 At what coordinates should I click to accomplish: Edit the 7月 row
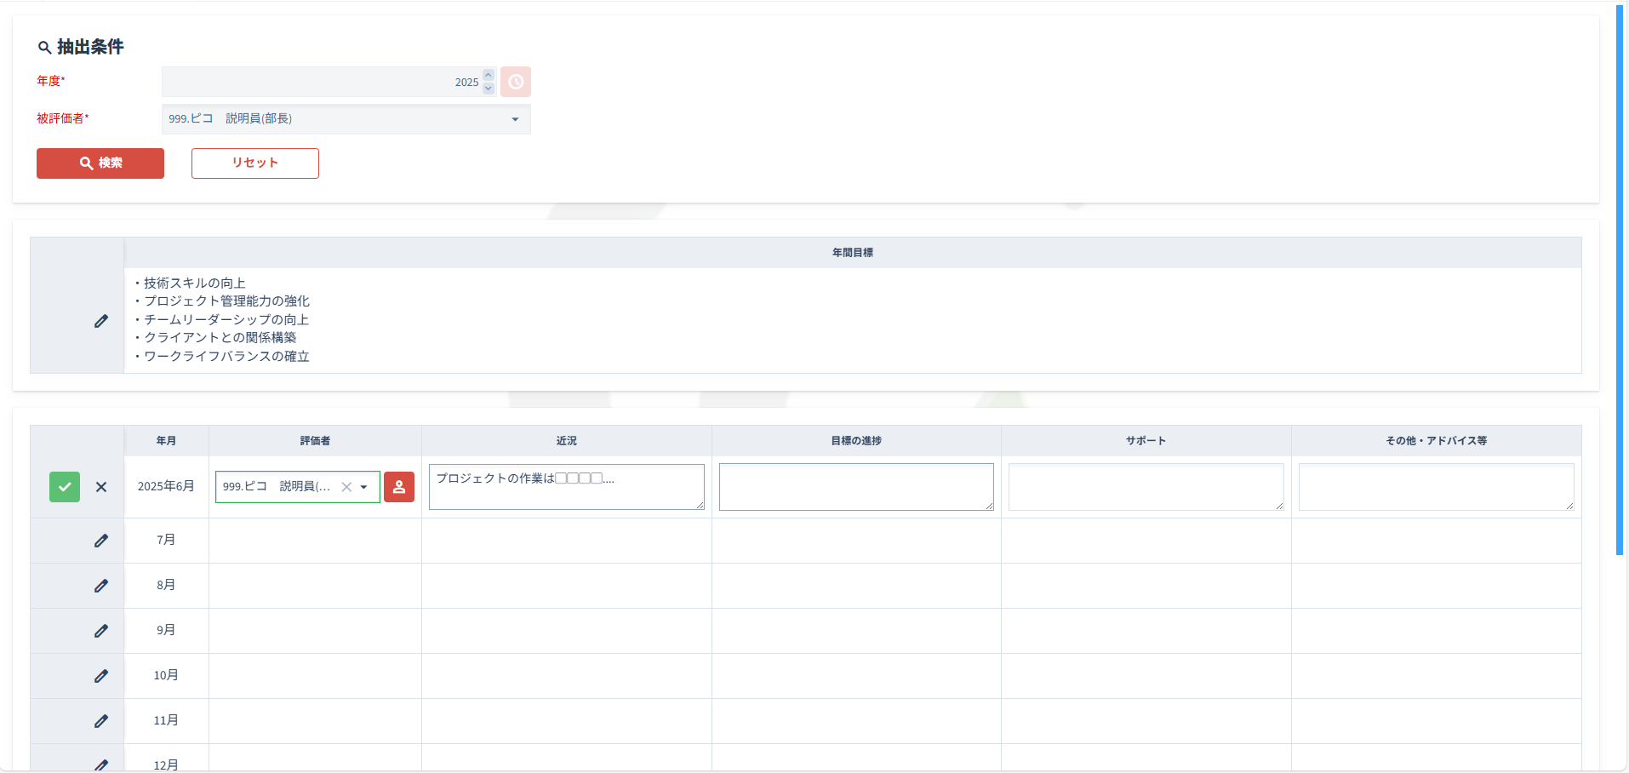101,541
